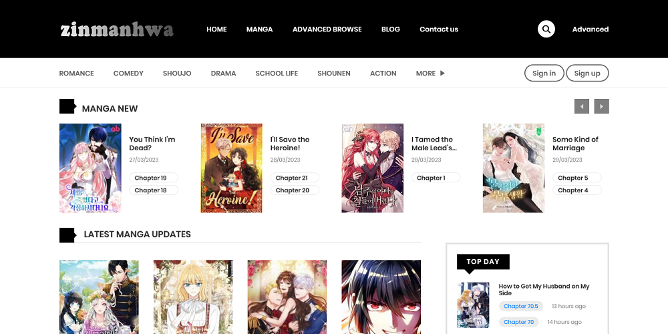Open Some Kind of Marriage cover image
668x334 pixels.
pos(513,168)
